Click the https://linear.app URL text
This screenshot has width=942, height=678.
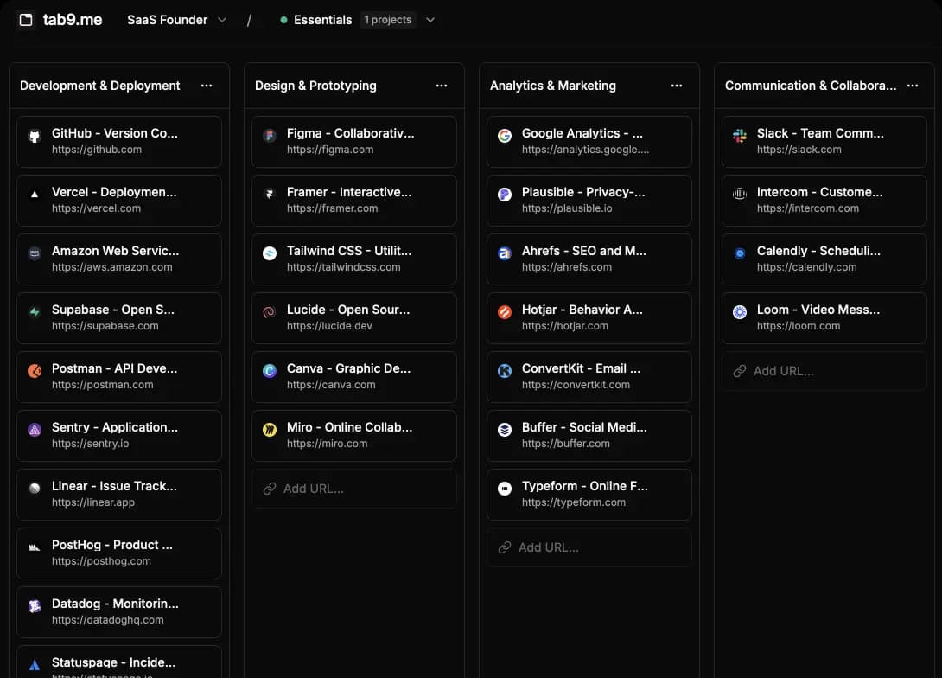coord(93,502)
